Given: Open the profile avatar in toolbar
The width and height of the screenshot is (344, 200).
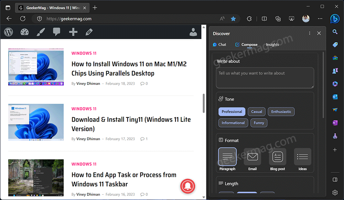Looking at the screenshot, I should click(x=306, y=19).
